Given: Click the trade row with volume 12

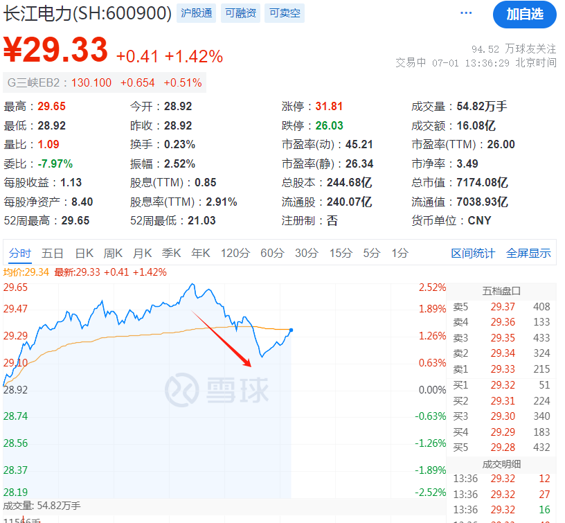Looking at the screenshot, I should click(501, 479).
